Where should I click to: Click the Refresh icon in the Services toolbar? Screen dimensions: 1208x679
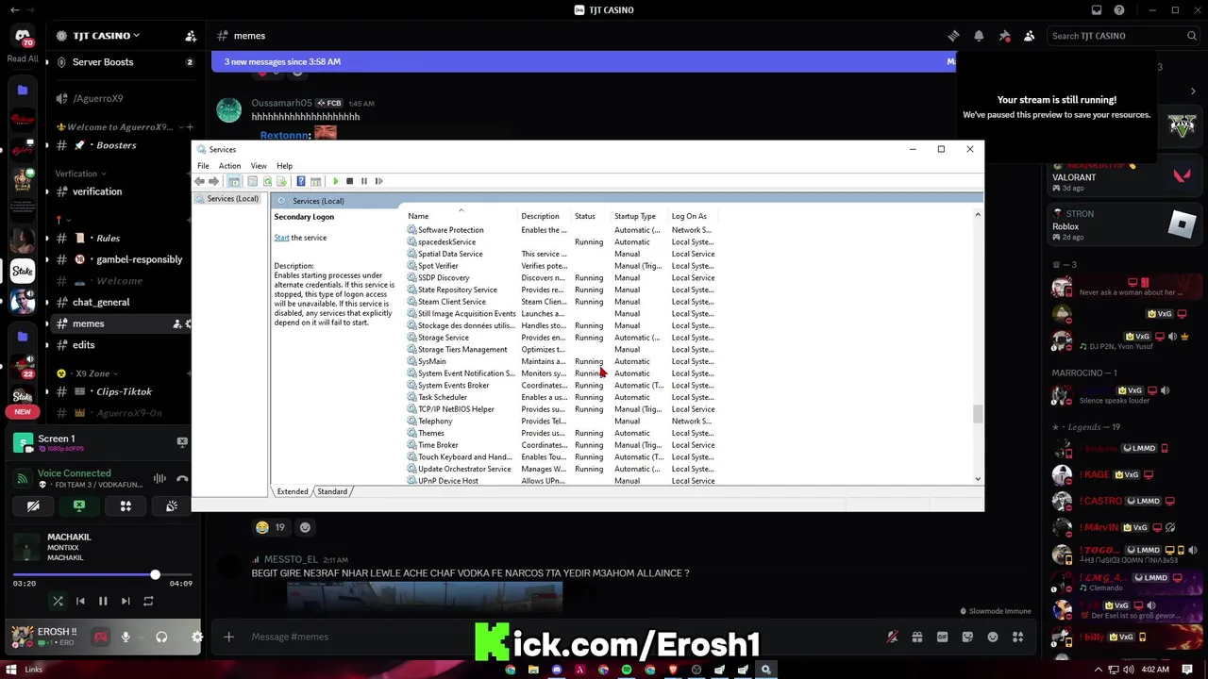[268, 181]
